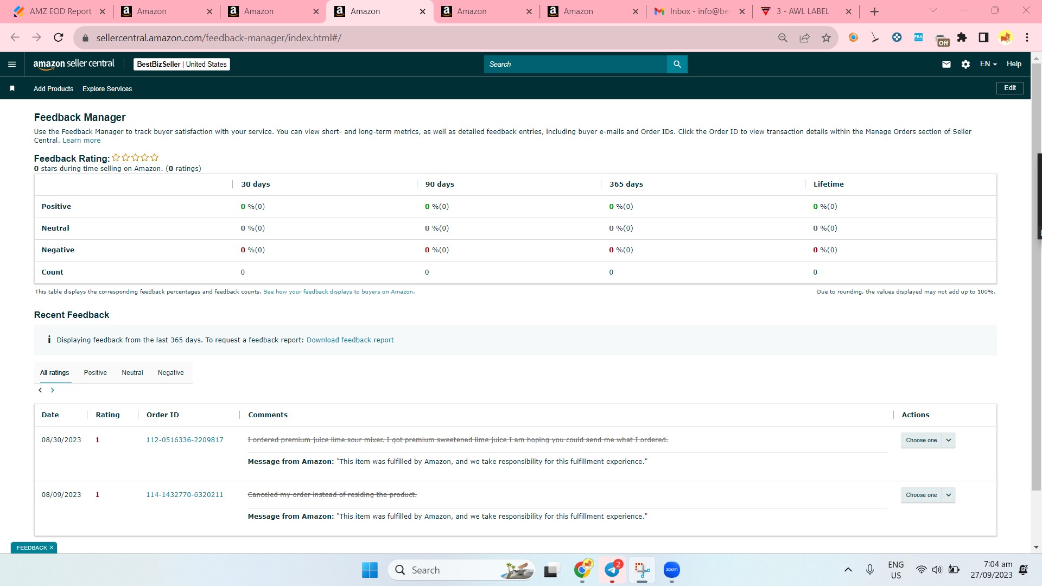Click Download feedback report link

pyautogui.click(x=350, y=340)
